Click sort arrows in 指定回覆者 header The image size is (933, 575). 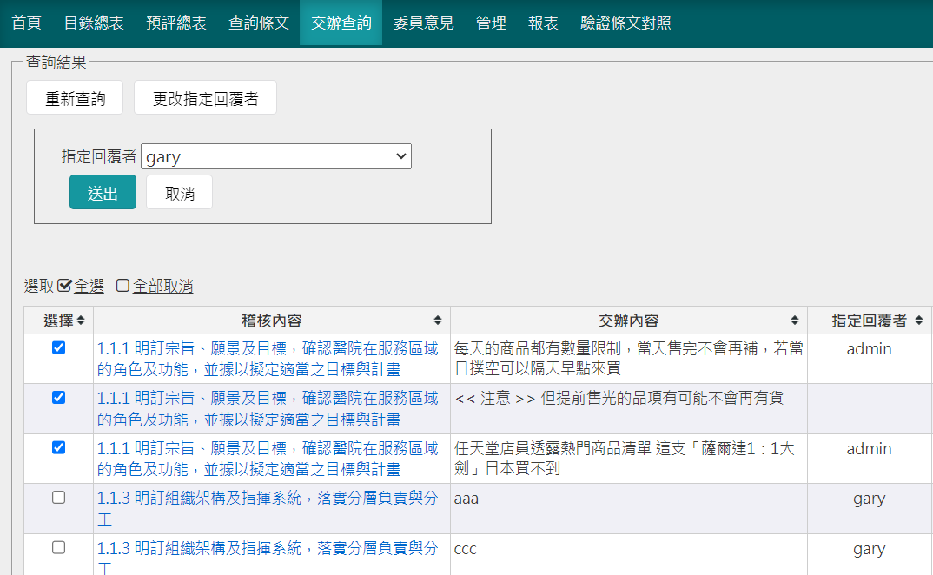click(919, 321)
